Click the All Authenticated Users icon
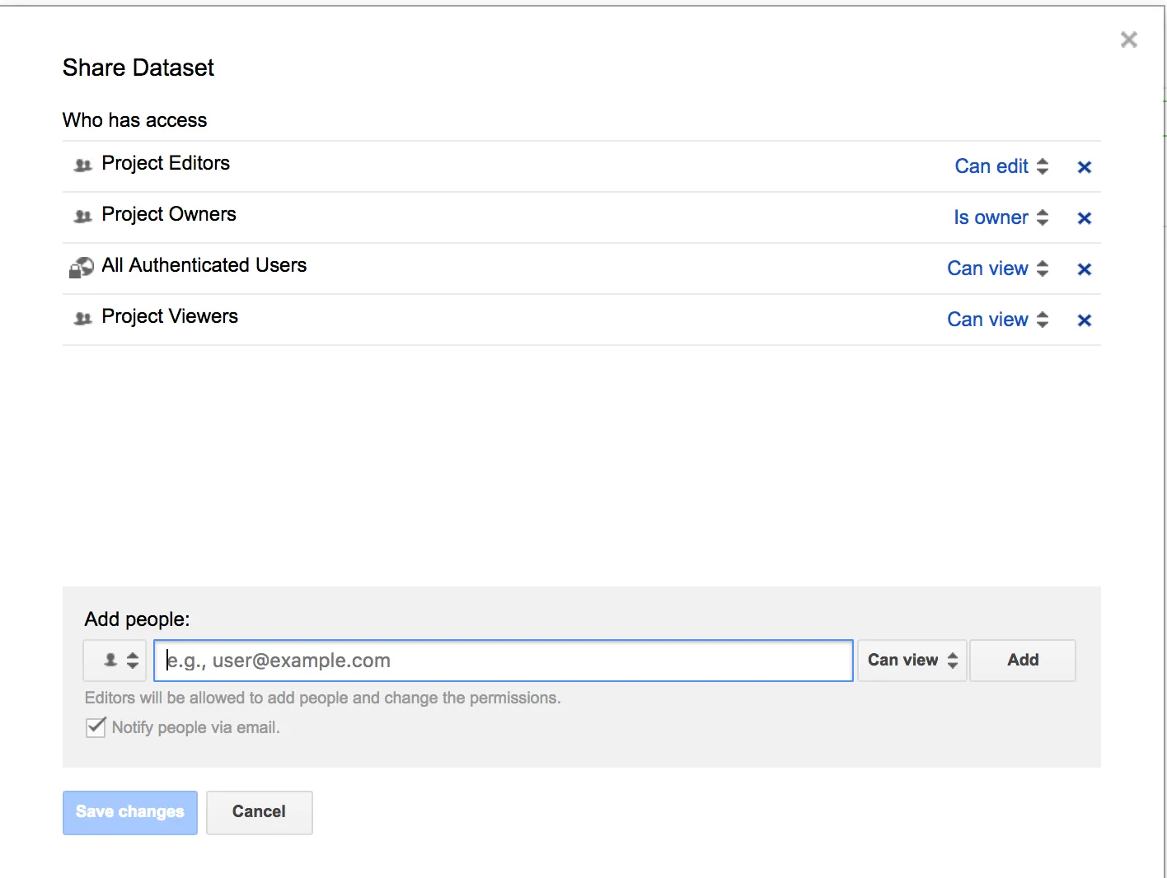The width and height of the screenshot is (1167, 878). point(81,267)
